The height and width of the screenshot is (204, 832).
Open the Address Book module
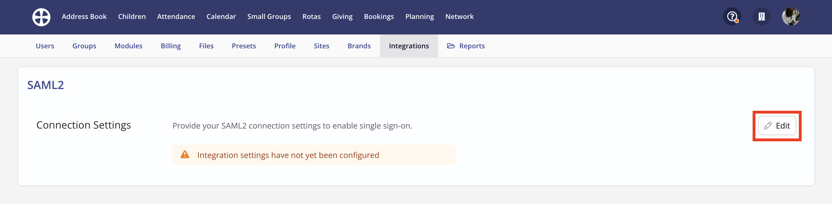click(x=84, y=16)
